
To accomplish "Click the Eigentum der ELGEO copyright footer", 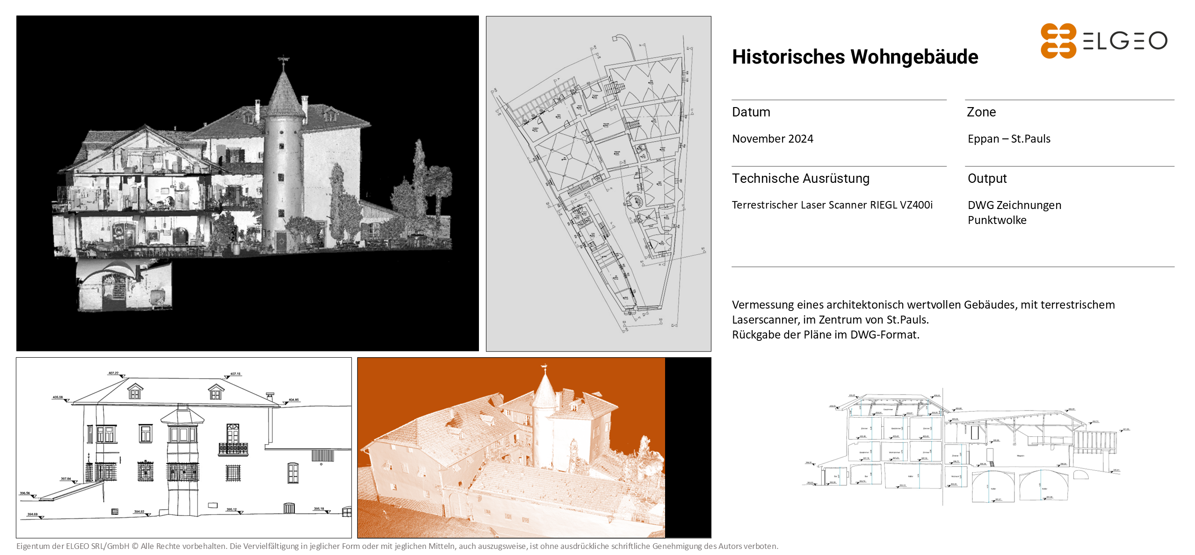I will click(397, 546).
